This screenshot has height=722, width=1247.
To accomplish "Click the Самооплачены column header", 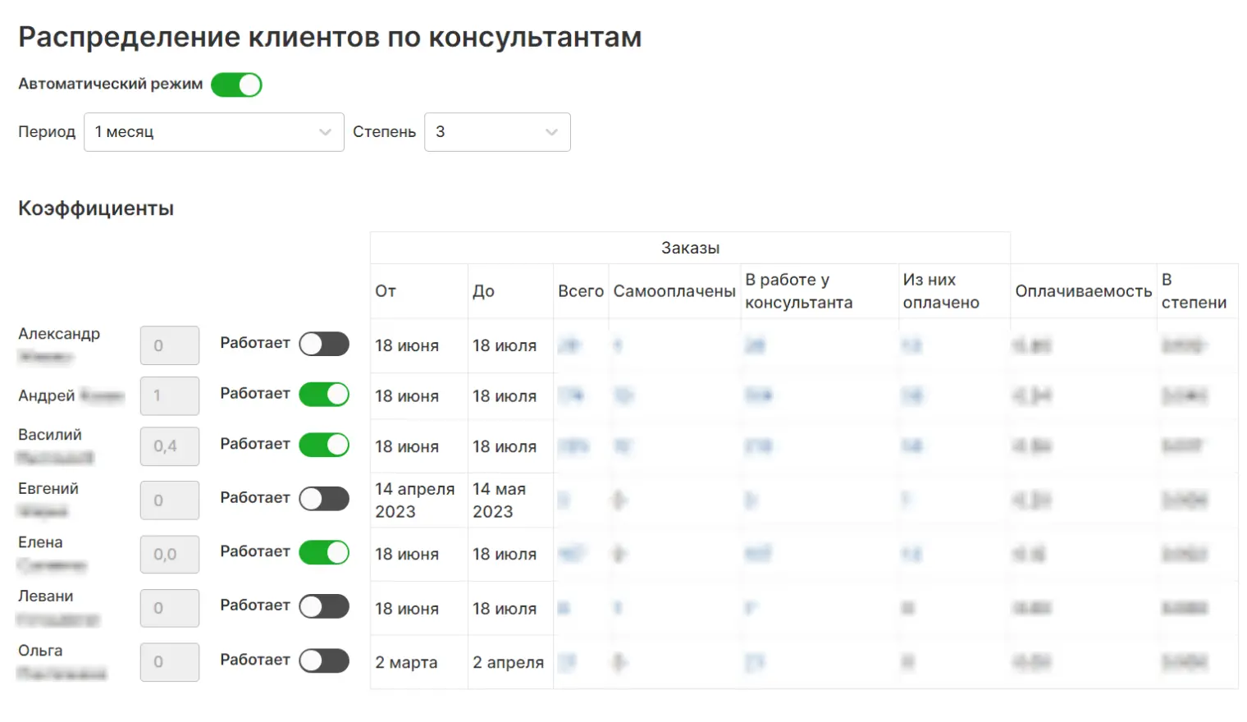I will pyautogui.click(x=674, y=291).
